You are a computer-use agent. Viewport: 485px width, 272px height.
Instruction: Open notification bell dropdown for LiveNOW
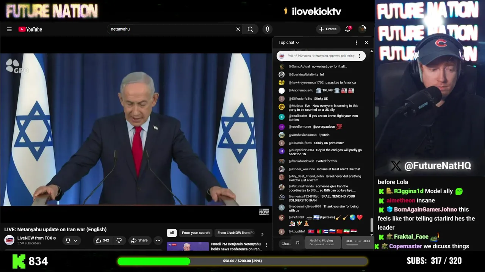71,240
